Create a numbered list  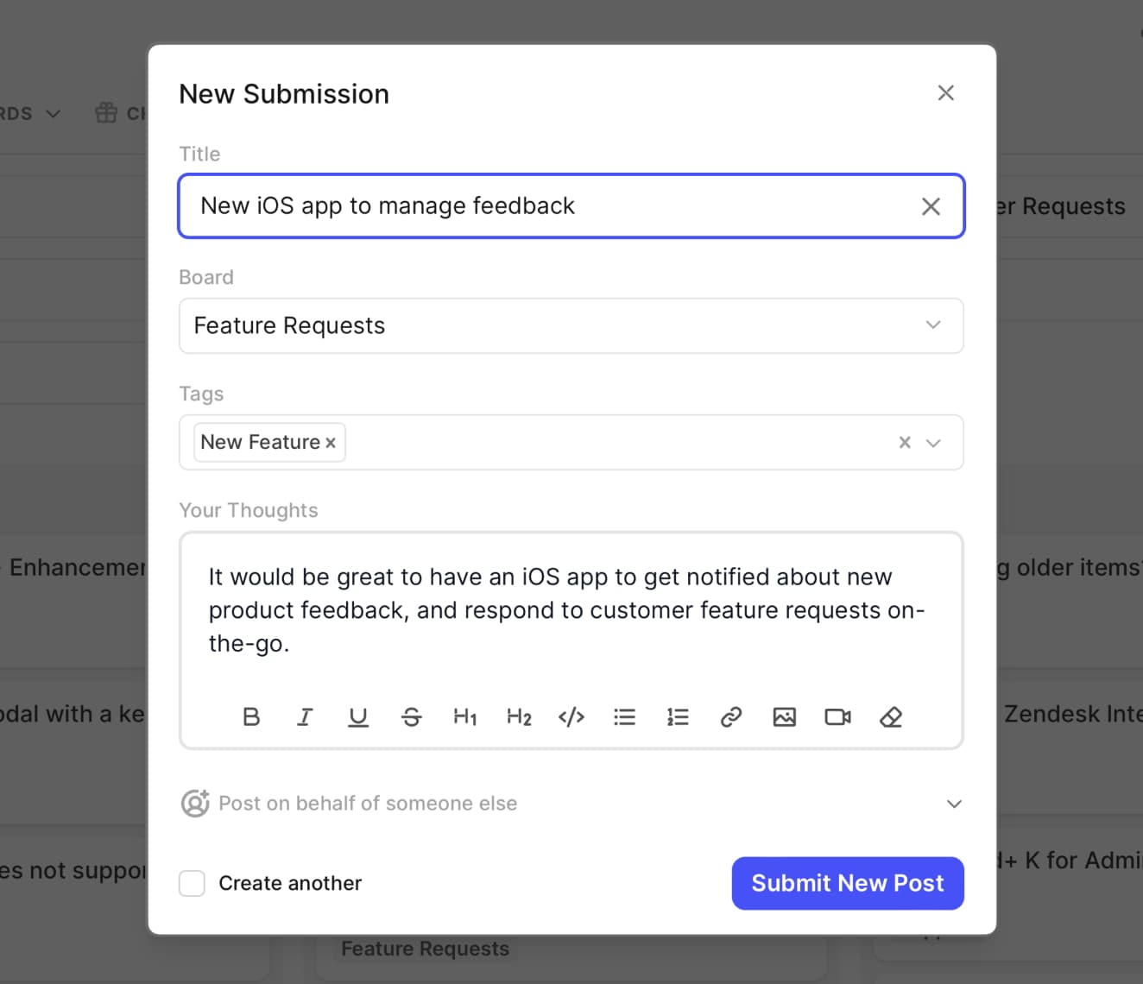coord(678,716)
